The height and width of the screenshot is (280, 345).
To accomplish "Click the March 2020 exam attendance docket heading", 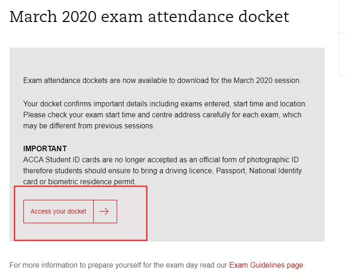I will coord(149,17).
